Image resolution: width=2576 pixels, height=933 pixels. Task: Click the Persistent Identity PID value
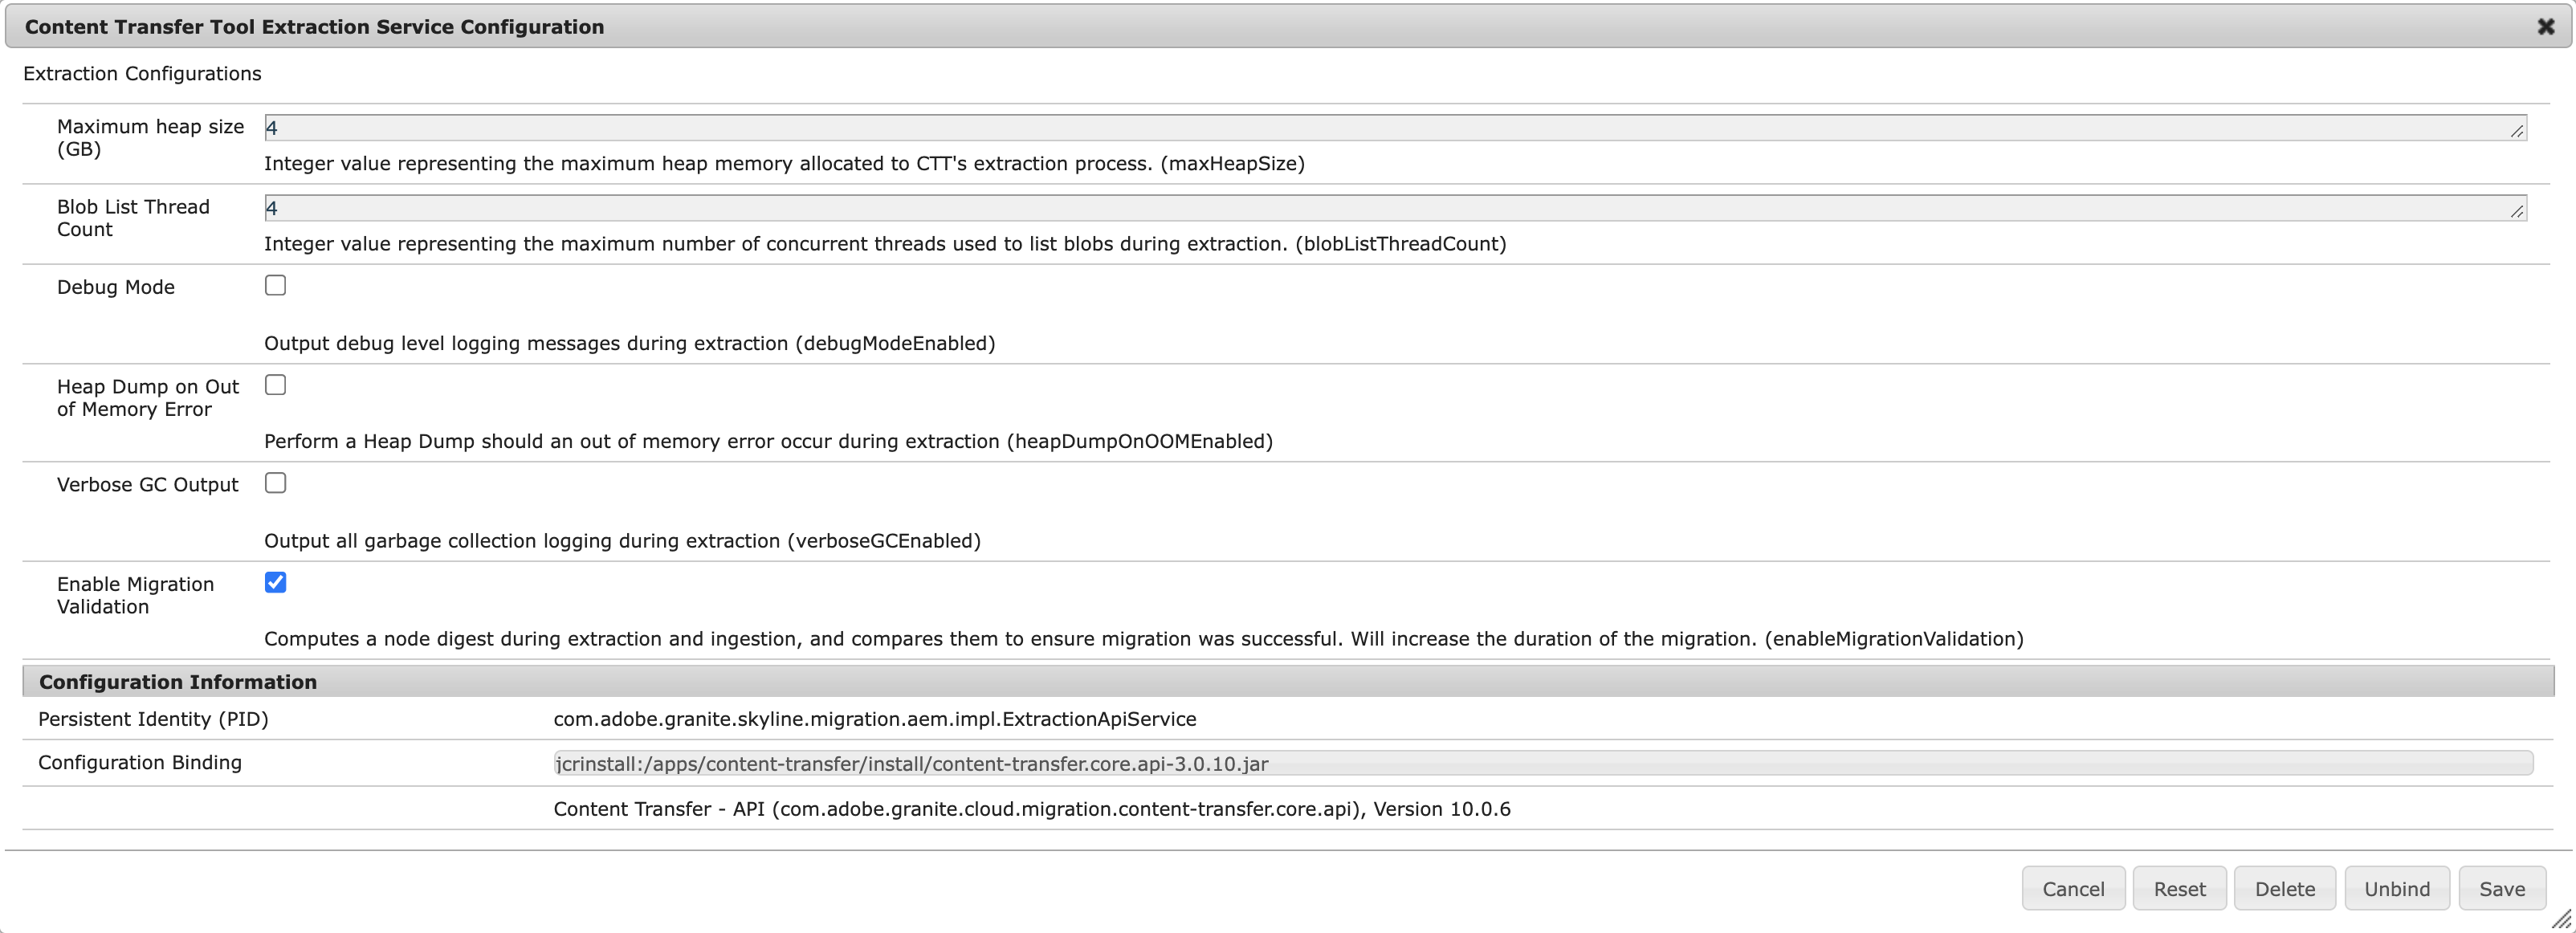click(x=874, y=719)
